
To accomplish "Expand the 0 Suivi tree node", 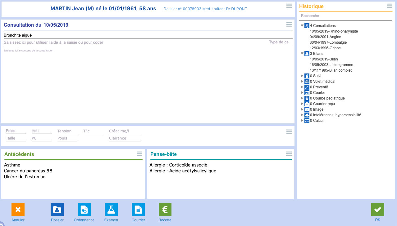I will (302, 76).
